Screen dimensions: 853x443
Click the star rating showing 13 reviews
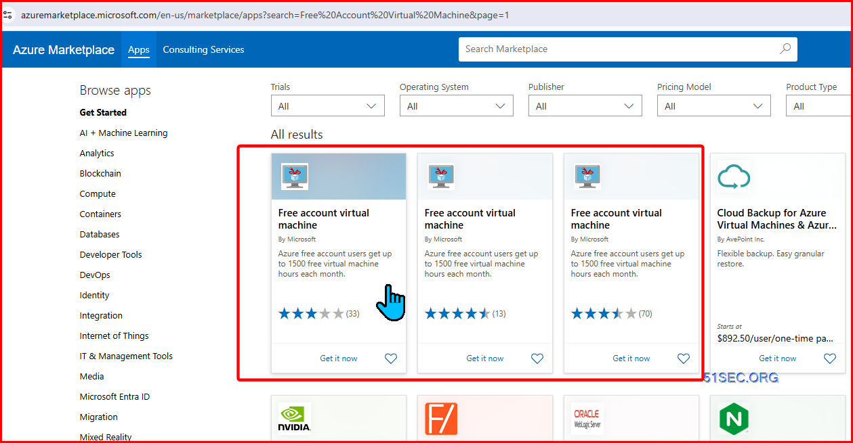click(465, 314)
